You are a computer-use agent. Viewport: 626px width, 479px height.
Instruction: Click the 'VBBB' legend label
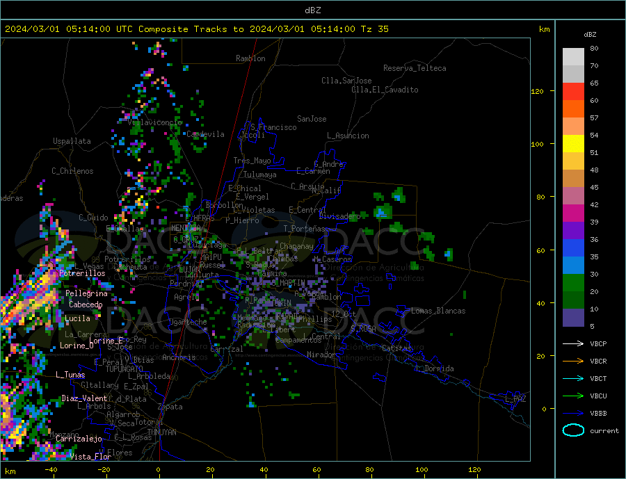tap(598, 413)
